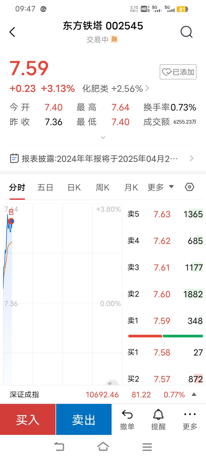206x459 pixels.
Task: Expand the index bar up arrow
Action: [194, 394]
